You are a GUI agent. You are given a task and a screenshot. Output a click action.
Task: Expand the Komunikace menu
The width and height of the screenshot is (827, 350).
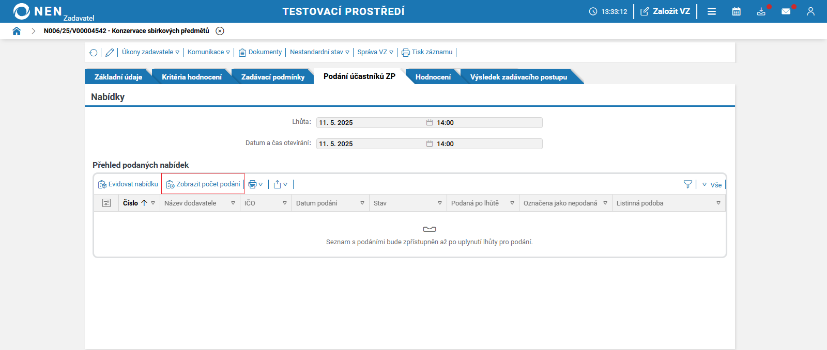(208, 52)
